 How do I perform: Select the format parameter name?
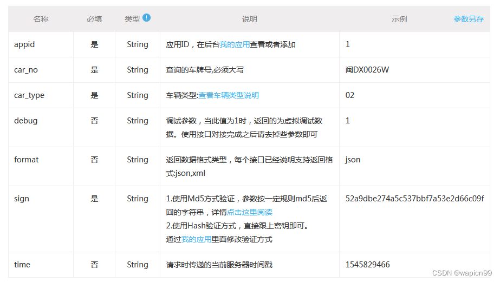[26, 160]
